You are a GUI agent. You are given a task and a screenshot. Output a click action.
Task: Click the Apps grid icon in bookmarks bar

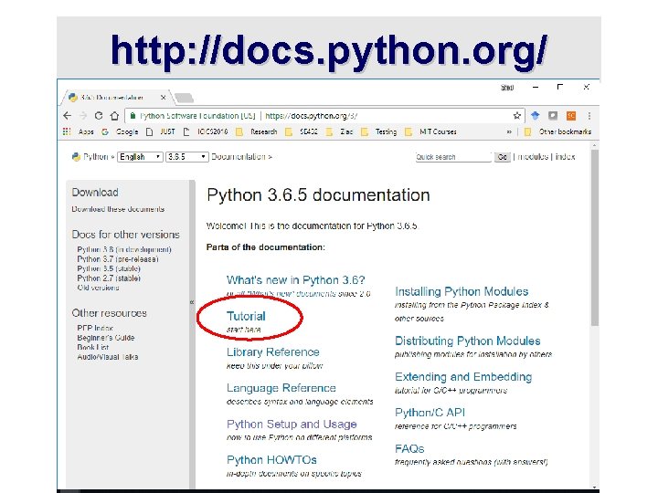[67, 131]
